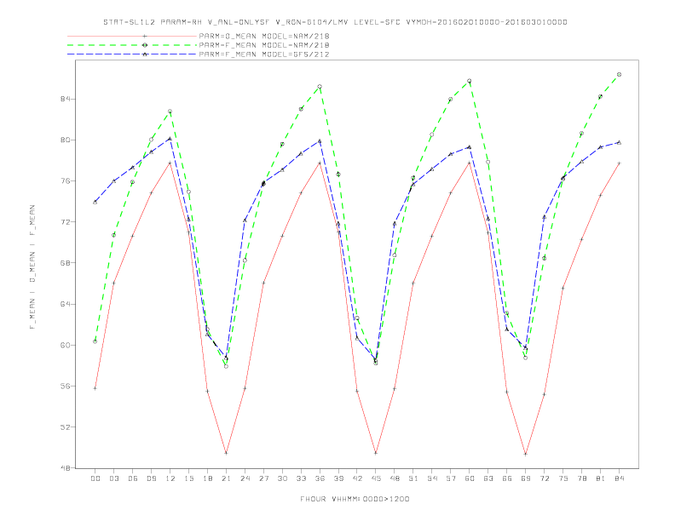This screenshot has height=521, width=675.
Task: Click the x-axis title FHOUR VHHMM:0000>1200
Action: pyautogui.click(x=355, y=499)
